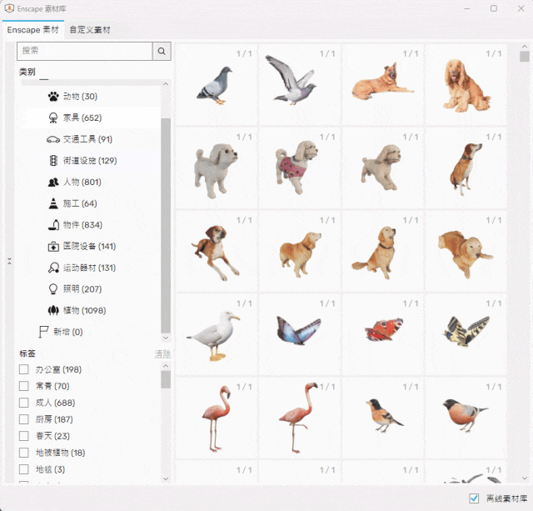Screen dimensions: 533x511
Task: Click the plant icon for 植物
Action: [53, 310]
